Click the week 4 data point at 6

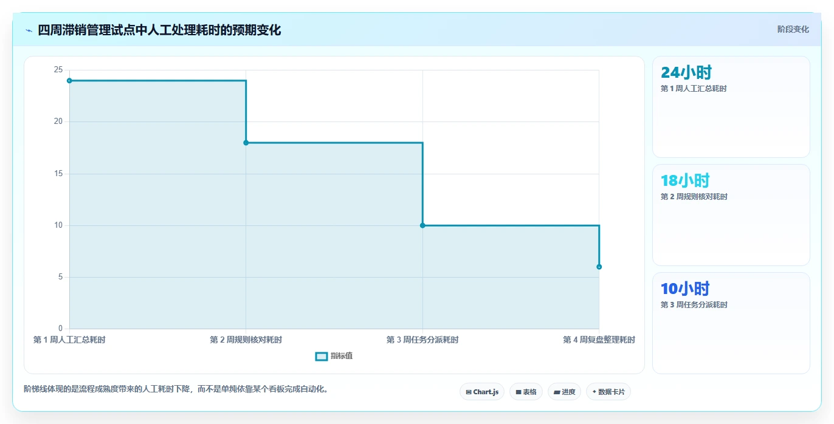pos(599,267)
